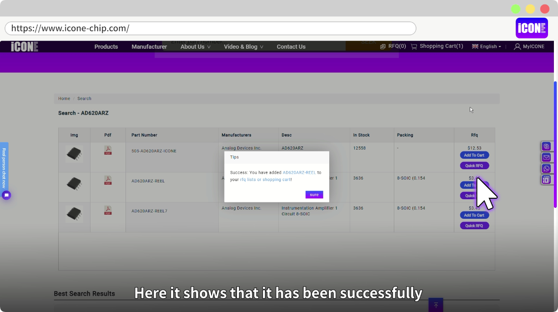Screen dimensions: 558x312
Task: Open the Manufacturer menu item
Action: 149,46
